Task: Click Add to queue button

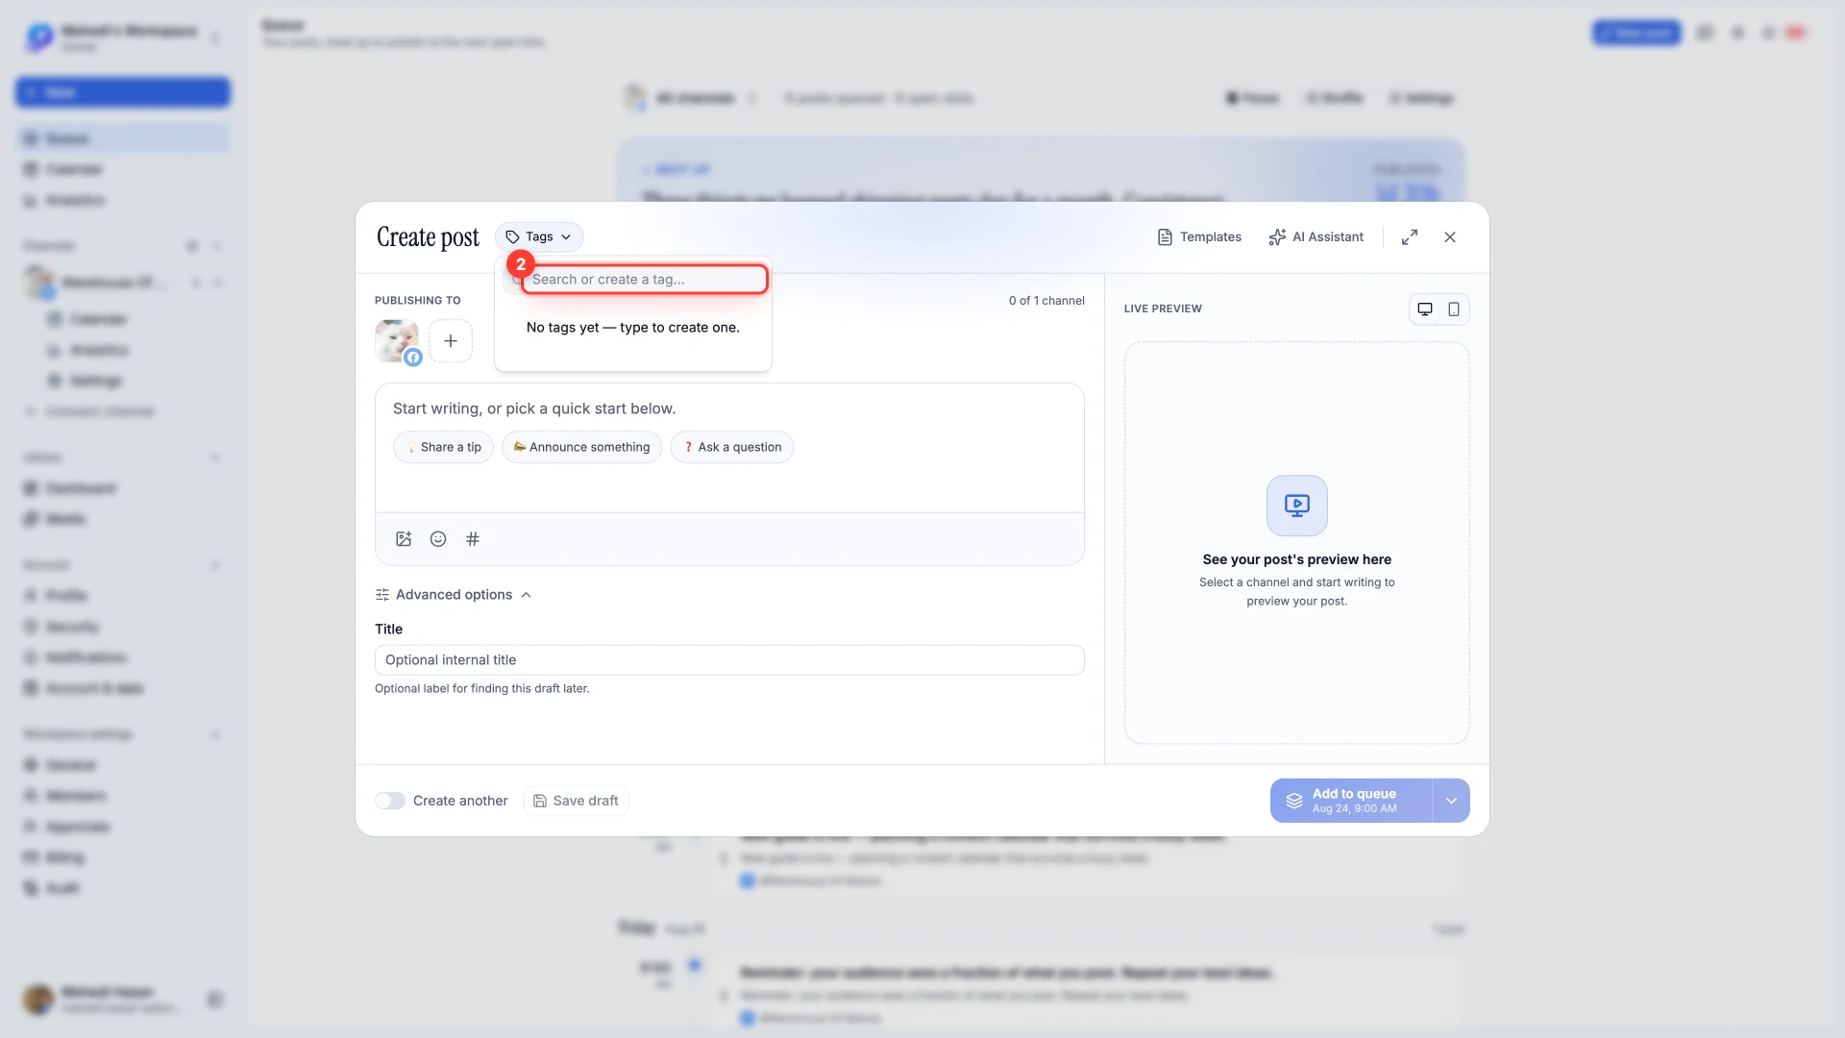Action: [1351, 801]
